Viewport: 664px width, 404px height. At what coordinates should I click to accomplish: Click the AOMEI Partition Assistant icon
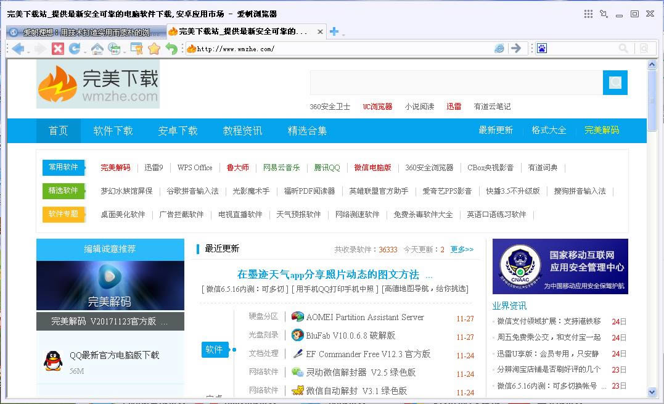(298, 317)
